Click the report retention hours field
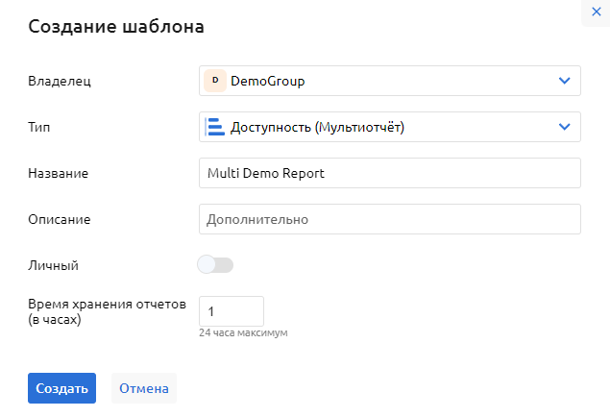 coord(231,311)
